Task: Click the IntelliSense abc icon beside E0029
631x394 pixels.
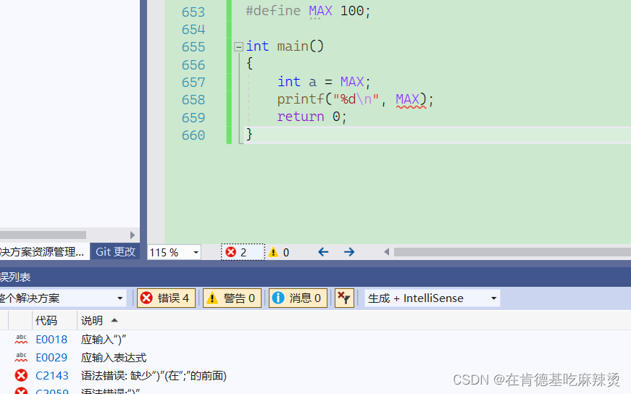Action: 21,357
